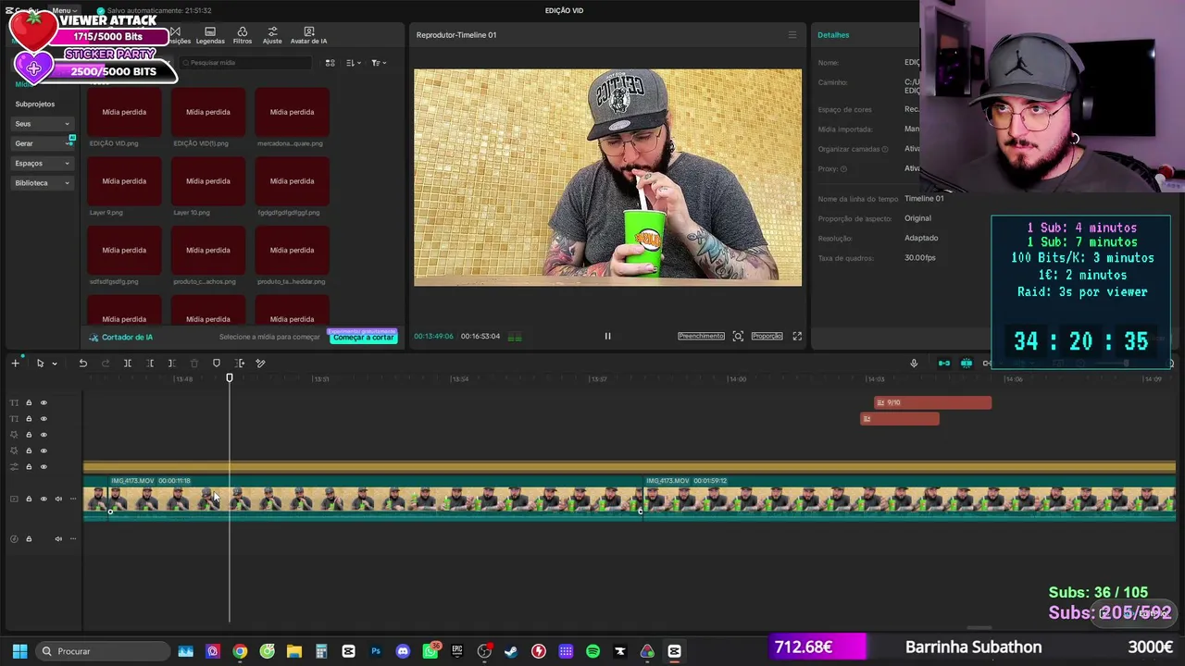Lock the adjustment track
This screenshot has width=1185, height=666.
coord(29,467)
